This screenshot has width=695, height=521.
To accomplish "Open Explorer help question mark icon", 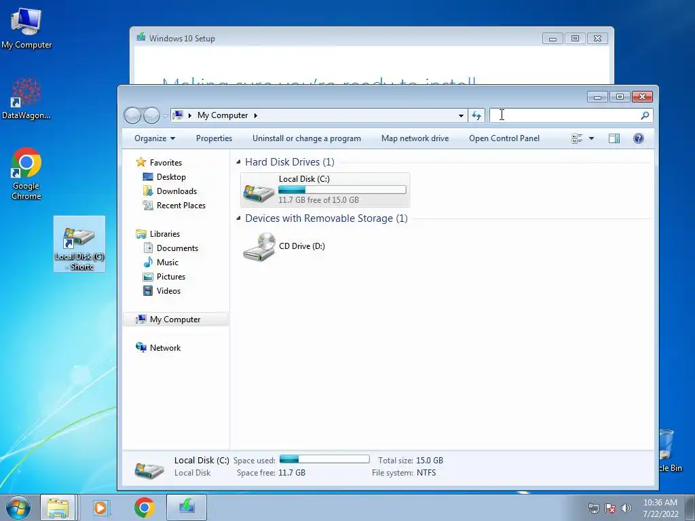I will [x=638, y=138].
